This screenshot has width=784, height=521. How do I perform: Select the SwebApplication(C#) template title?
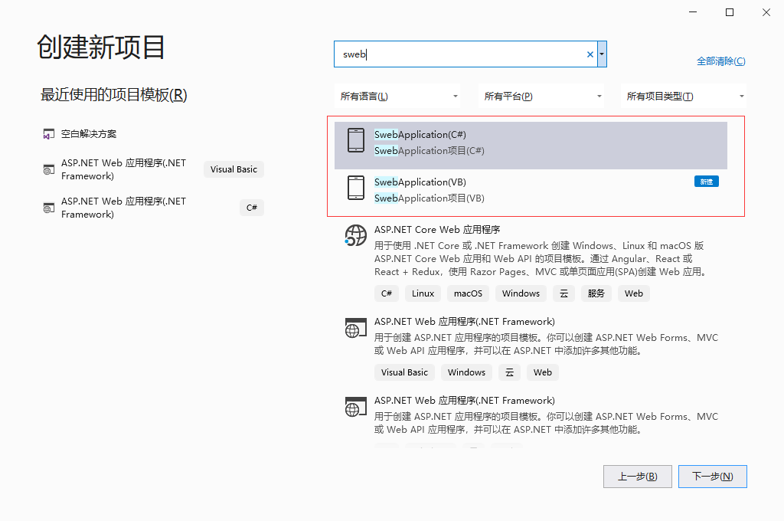[x=420, y=135]
